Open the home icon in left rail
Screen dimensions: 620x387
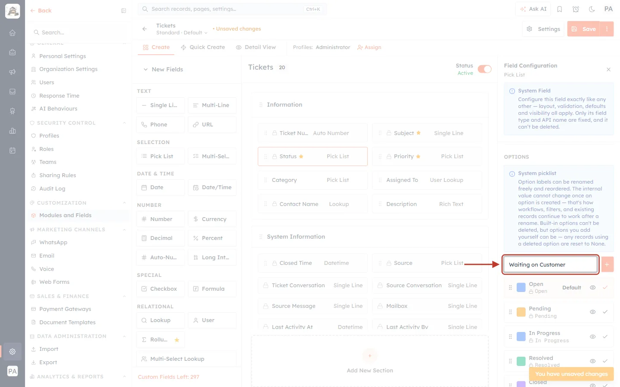(12, 33)
